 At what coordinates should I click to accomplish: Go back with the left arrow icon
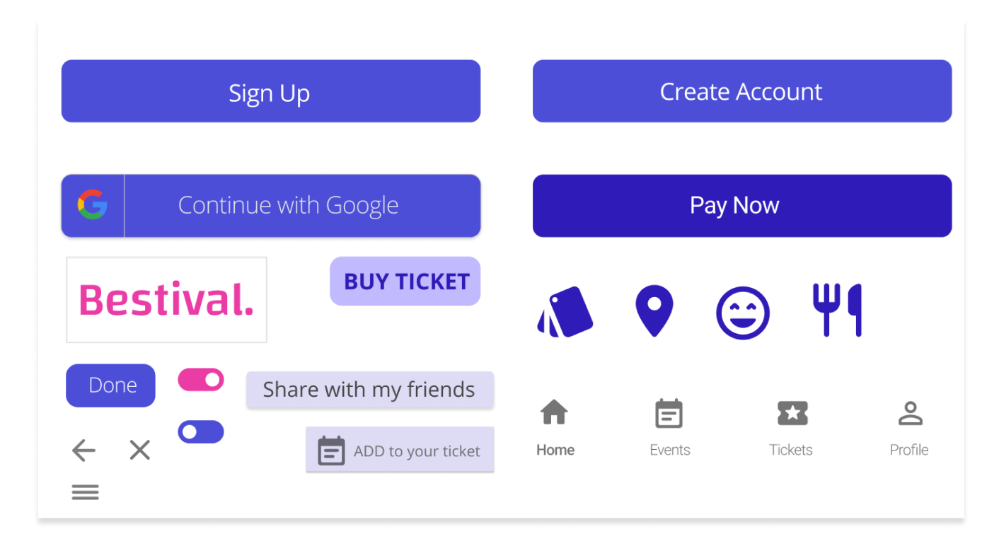(x=83, y=450)
